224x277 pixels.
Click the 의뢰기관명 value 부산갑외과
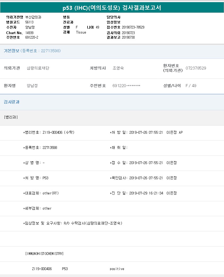tap(33, 17)
